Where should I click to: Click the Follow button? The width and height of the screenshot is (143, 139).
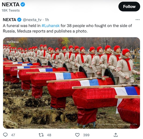coord(129,7)
